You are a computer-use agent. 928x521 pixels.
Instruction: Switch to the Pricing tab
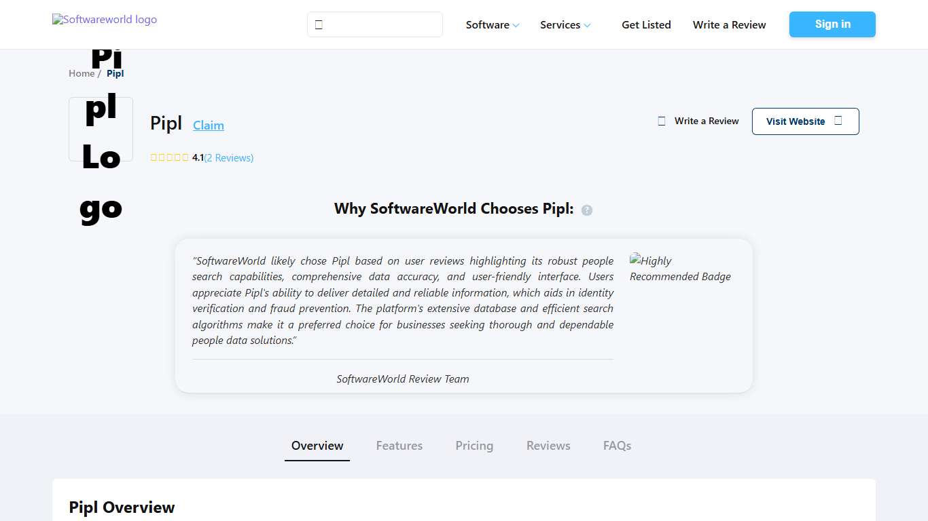(474, 446)
